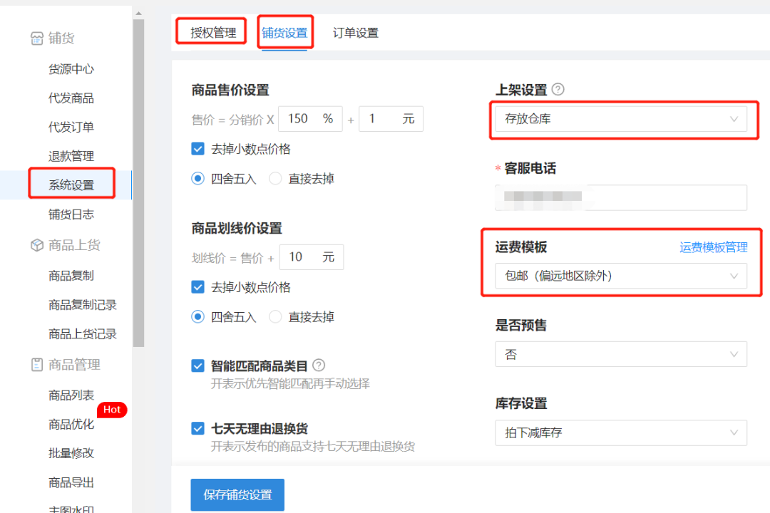Screen dimensions: 770x513
Task: Open the 拍下减库存 stock setting dropdown
Action: pos(621,432)
